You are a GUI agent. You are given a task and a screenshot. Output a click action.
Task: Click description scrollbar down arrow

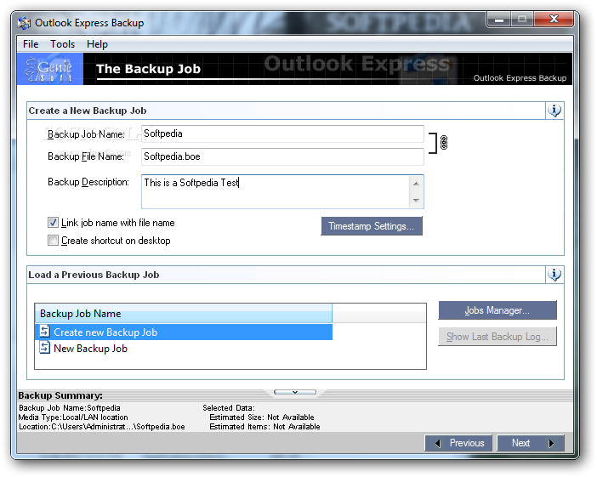point(416,201)
